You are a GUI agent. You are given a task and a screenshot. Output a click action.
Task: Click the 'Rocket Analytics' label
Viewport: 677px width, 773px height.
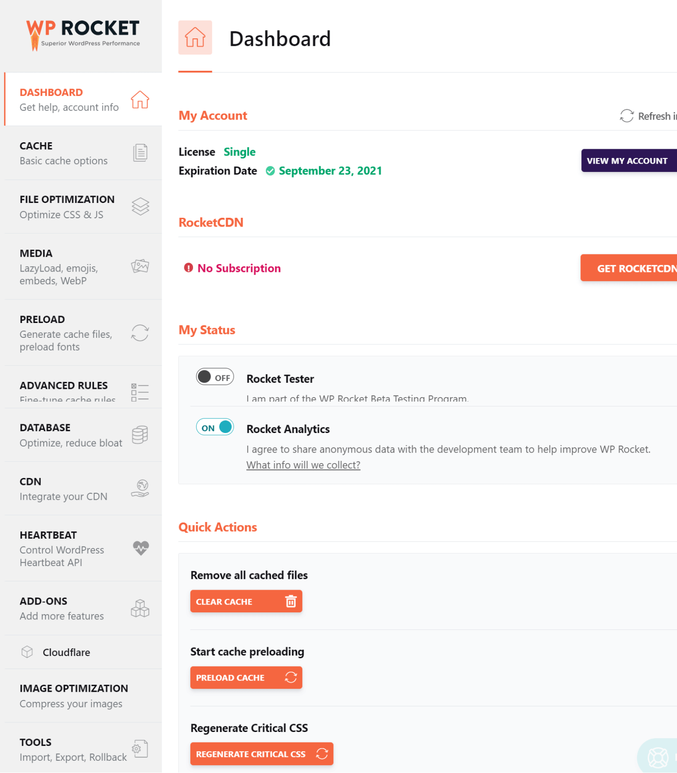288,429
